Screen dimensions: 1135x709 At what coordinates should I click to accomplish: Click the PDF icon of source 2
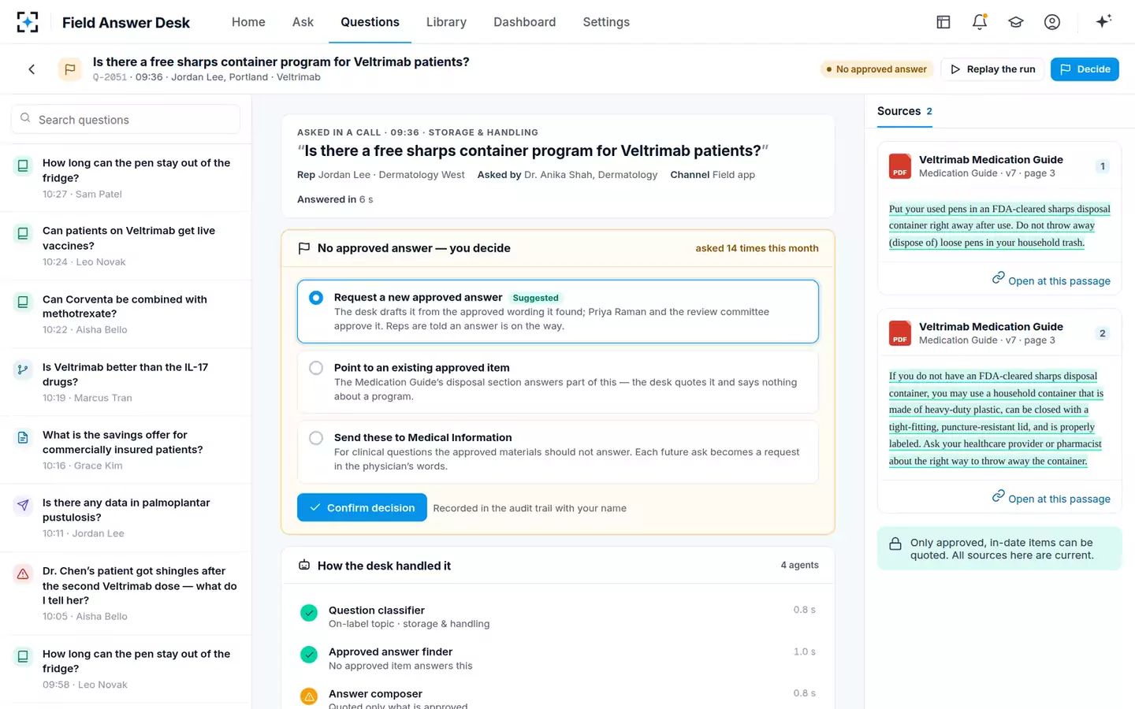(900, 333)
